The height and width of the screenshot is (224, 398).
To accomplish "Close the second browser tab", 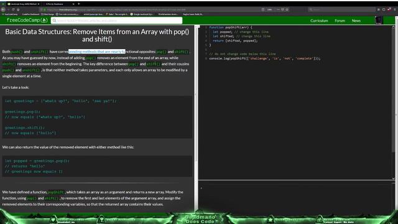I will pos(73,4).
